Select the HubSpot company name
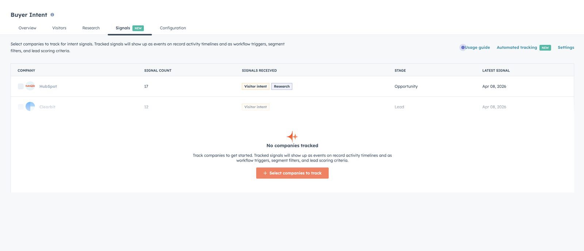 [48, 86]
